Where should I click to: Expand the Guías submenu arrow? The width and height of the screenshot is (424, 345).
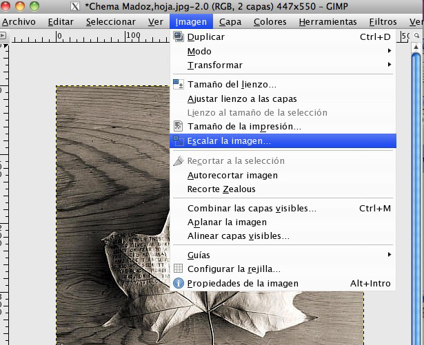389,255
